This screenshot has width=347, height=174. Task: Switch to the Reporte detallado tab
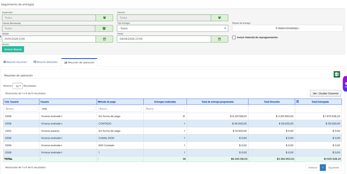[x=46, y=62]
